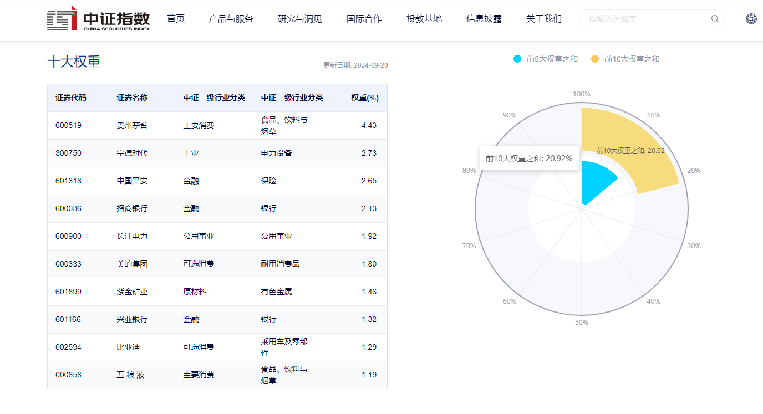The width and height of the screenshot is (763, 414).
Task: Open the 信息披露 menu
Action: point(484,18)
